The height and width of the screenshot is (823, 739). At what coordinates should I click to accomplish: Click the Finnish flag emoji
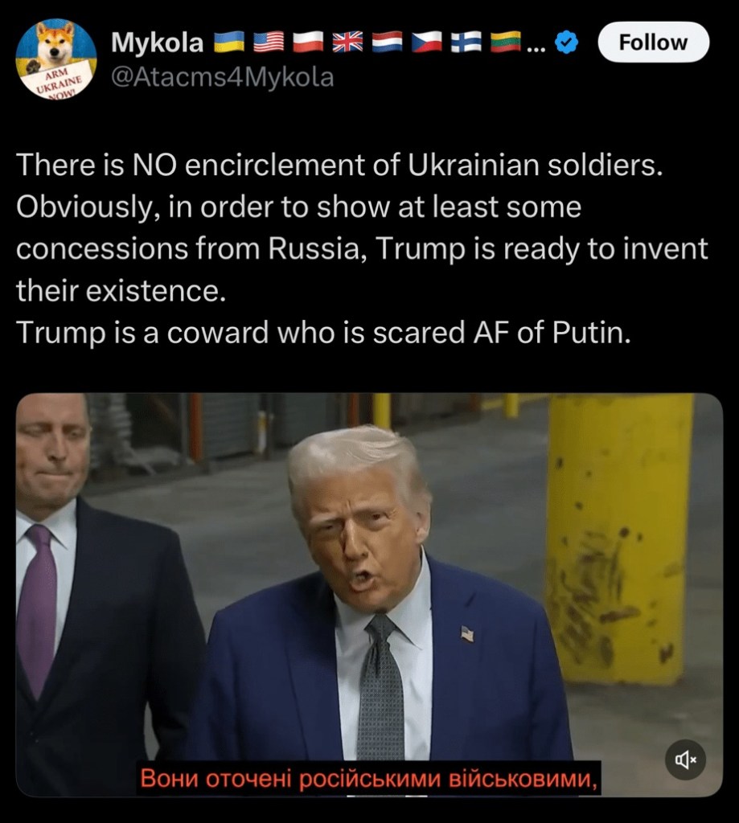[x=466, y=42]
